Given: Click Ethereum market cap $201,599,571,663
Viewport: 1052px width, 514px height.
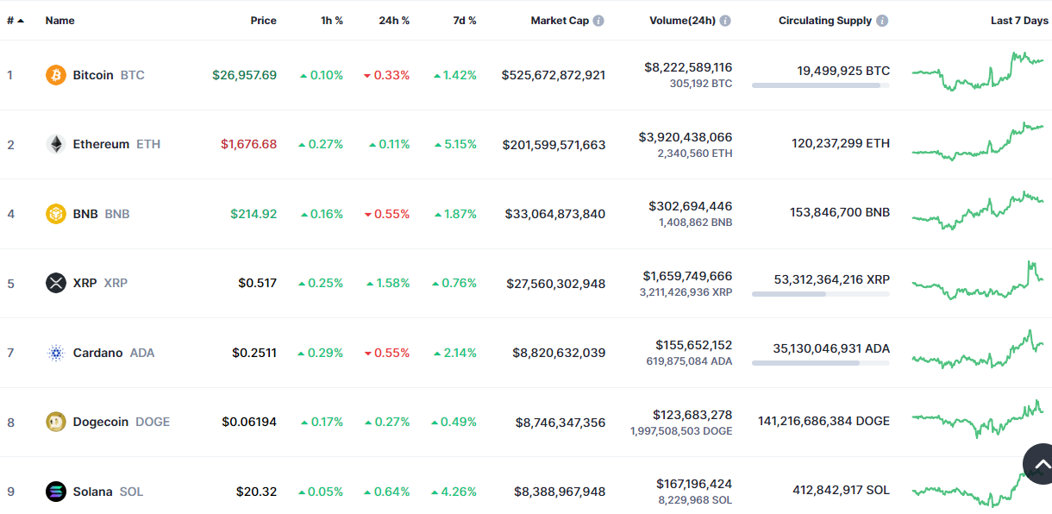Looking at the screenshot, I should [x=554, y=144].
